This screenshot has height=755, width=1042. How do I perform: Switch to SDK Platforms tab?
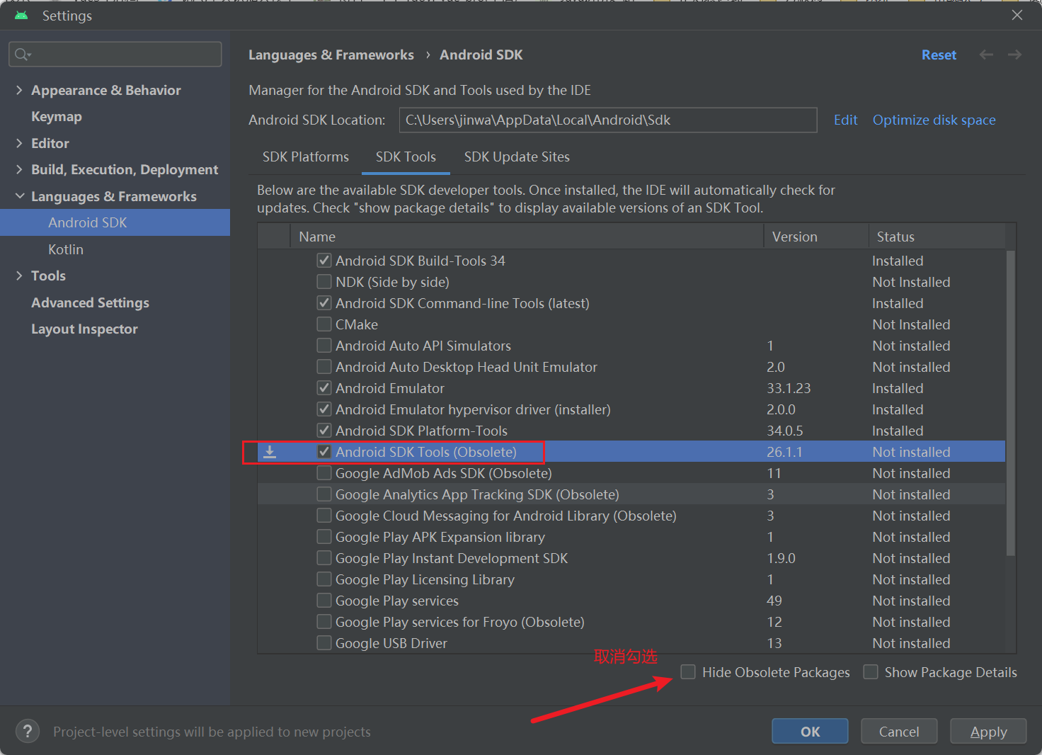306,157
